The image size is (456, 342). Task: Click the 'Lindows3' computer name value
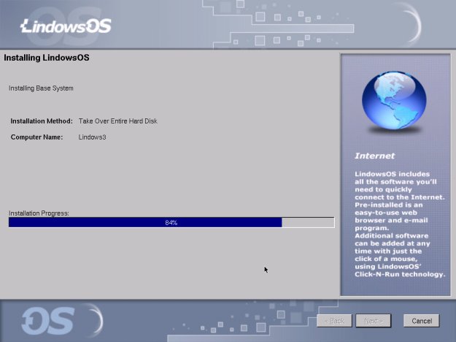coord(92,137)
